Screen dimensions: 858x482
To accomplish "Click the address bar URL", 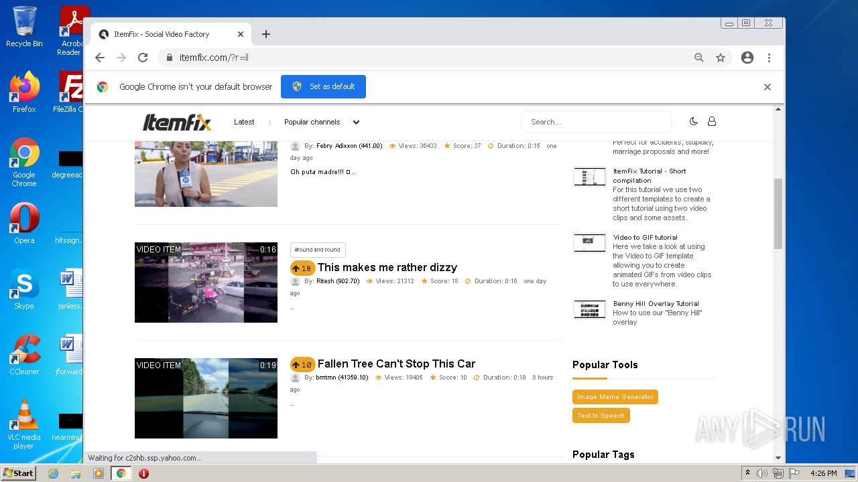I will (x=214, y=58).
